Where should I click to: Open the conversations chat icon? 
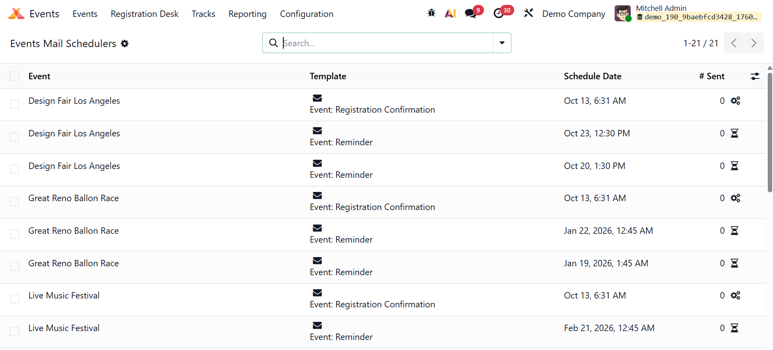(470, 13)
